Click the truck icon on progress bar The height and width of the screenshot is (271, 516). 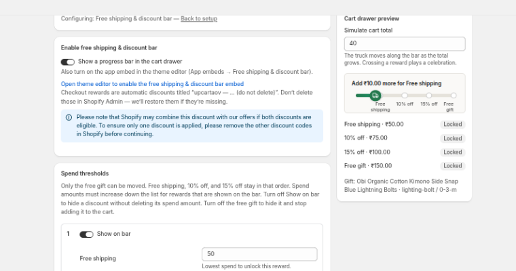coord(375,96)
